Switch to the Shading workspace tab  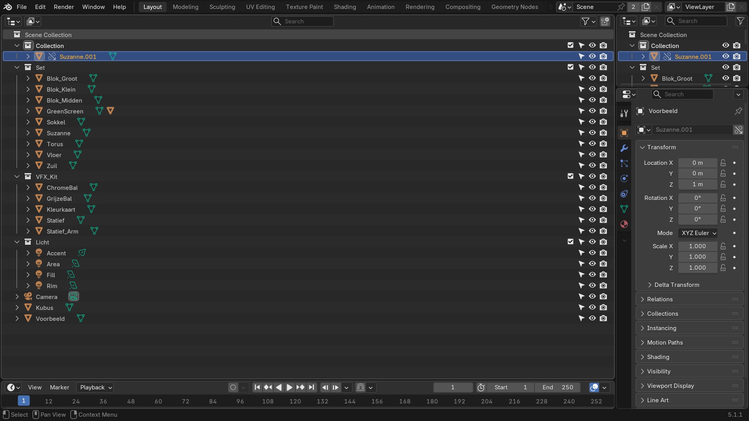345,7
